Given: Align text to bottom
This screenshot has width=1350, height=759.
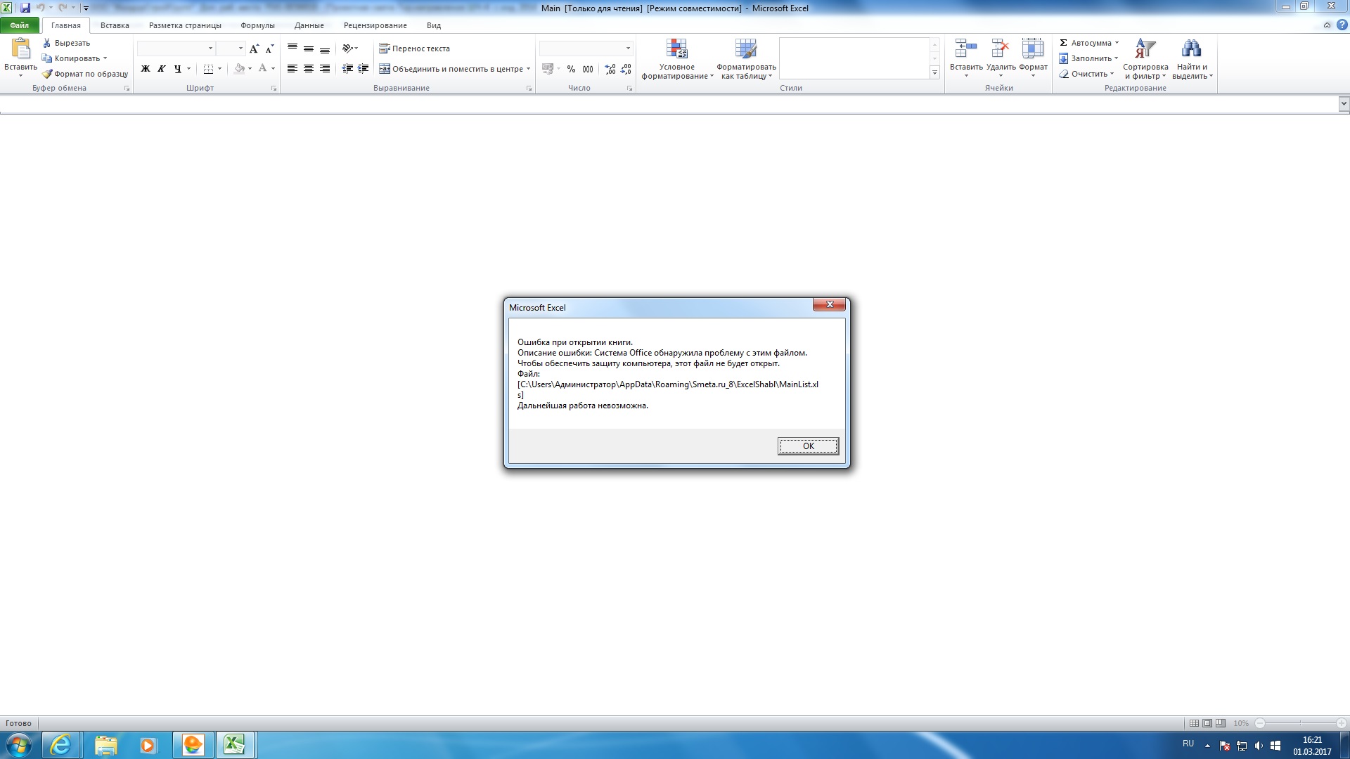Looking at the screenshot, I should point(325,48).
